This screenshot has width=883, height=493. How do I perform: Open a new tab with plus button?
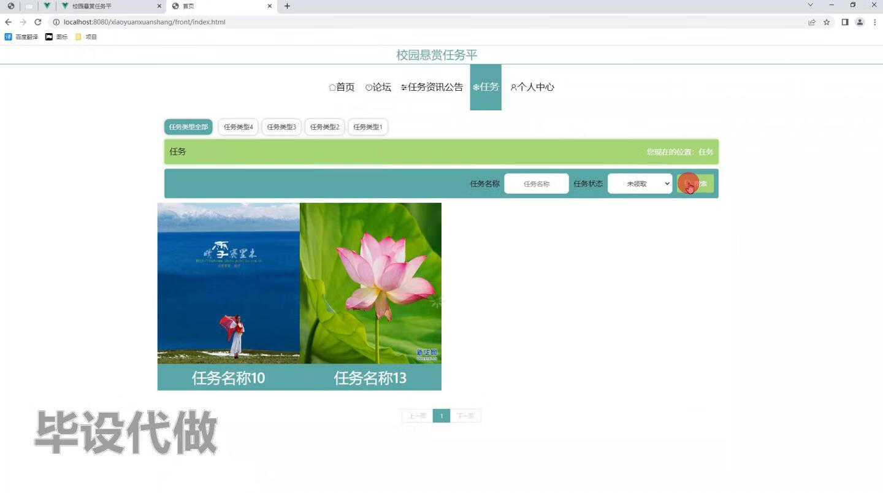click(x=287, y=6)
